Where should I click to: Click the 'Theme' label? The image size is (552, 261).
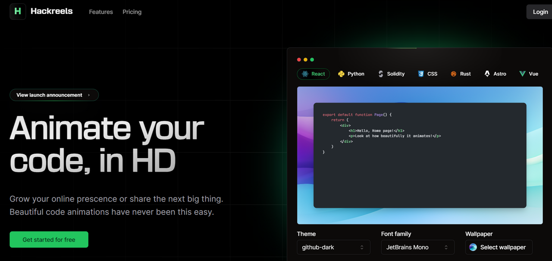click(306, 234)
